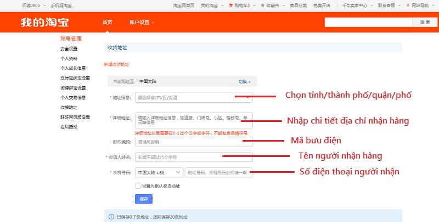Screen dimensions: 439x222
Task: Open 个人资料 in the sidebar
Action: (x=69, y=59)
